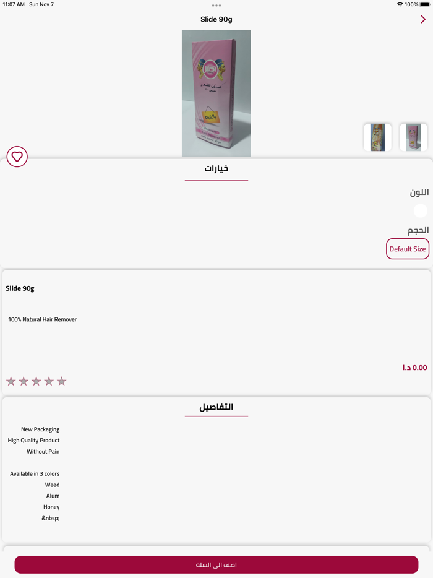Rate the product one star
This screenshot has height=578, width=433.
[x=11, y=381]
